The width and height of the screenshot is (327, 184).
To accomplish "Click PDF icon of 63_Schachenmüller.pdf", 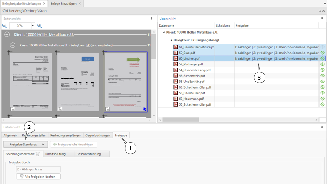I will click(x=176, y=87).
